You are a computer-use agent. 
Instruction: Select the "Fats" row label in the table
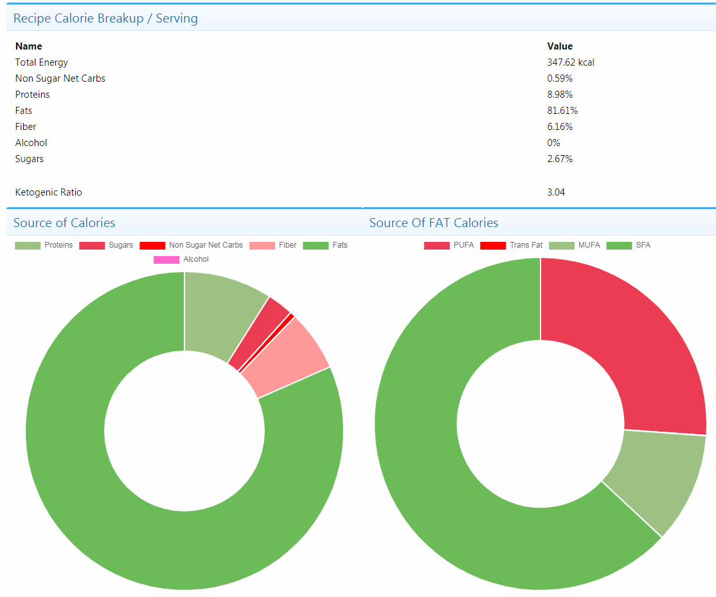(x=24, y=111)
